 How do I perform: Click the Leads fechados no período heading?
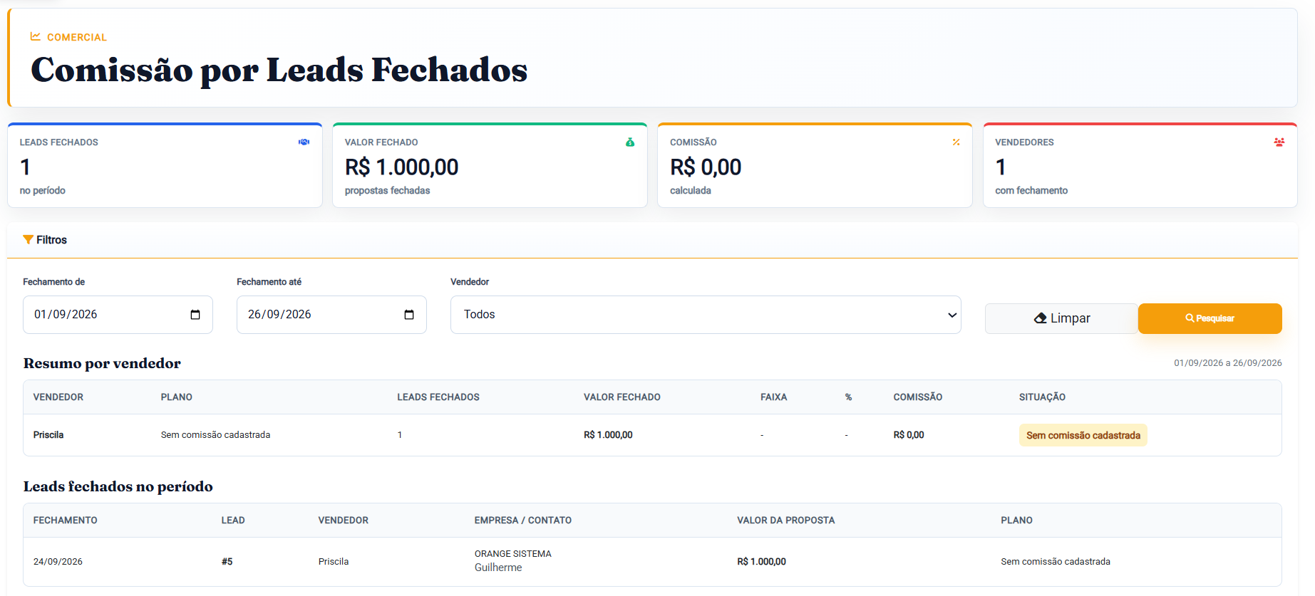point(118,486)
